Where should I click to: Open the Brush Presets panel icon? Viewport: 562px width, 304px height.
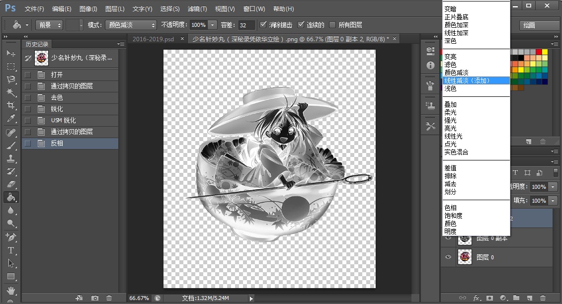[x=430, y=85]
